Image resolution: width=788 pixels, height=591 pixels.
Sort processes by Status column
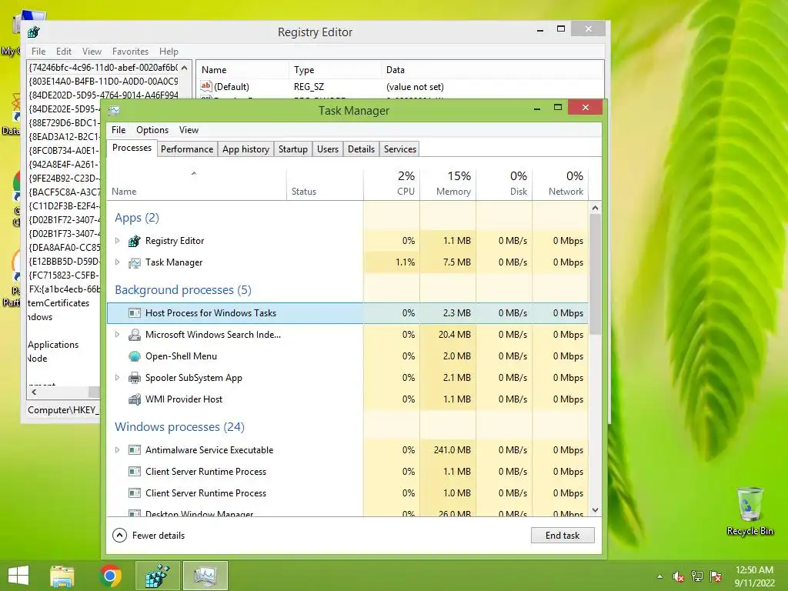pos(325,184)
